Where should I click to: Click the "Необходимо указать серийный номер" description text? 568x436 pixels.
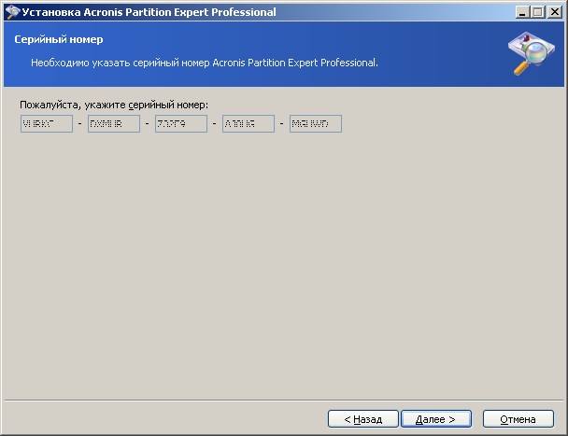coord(204,63)
